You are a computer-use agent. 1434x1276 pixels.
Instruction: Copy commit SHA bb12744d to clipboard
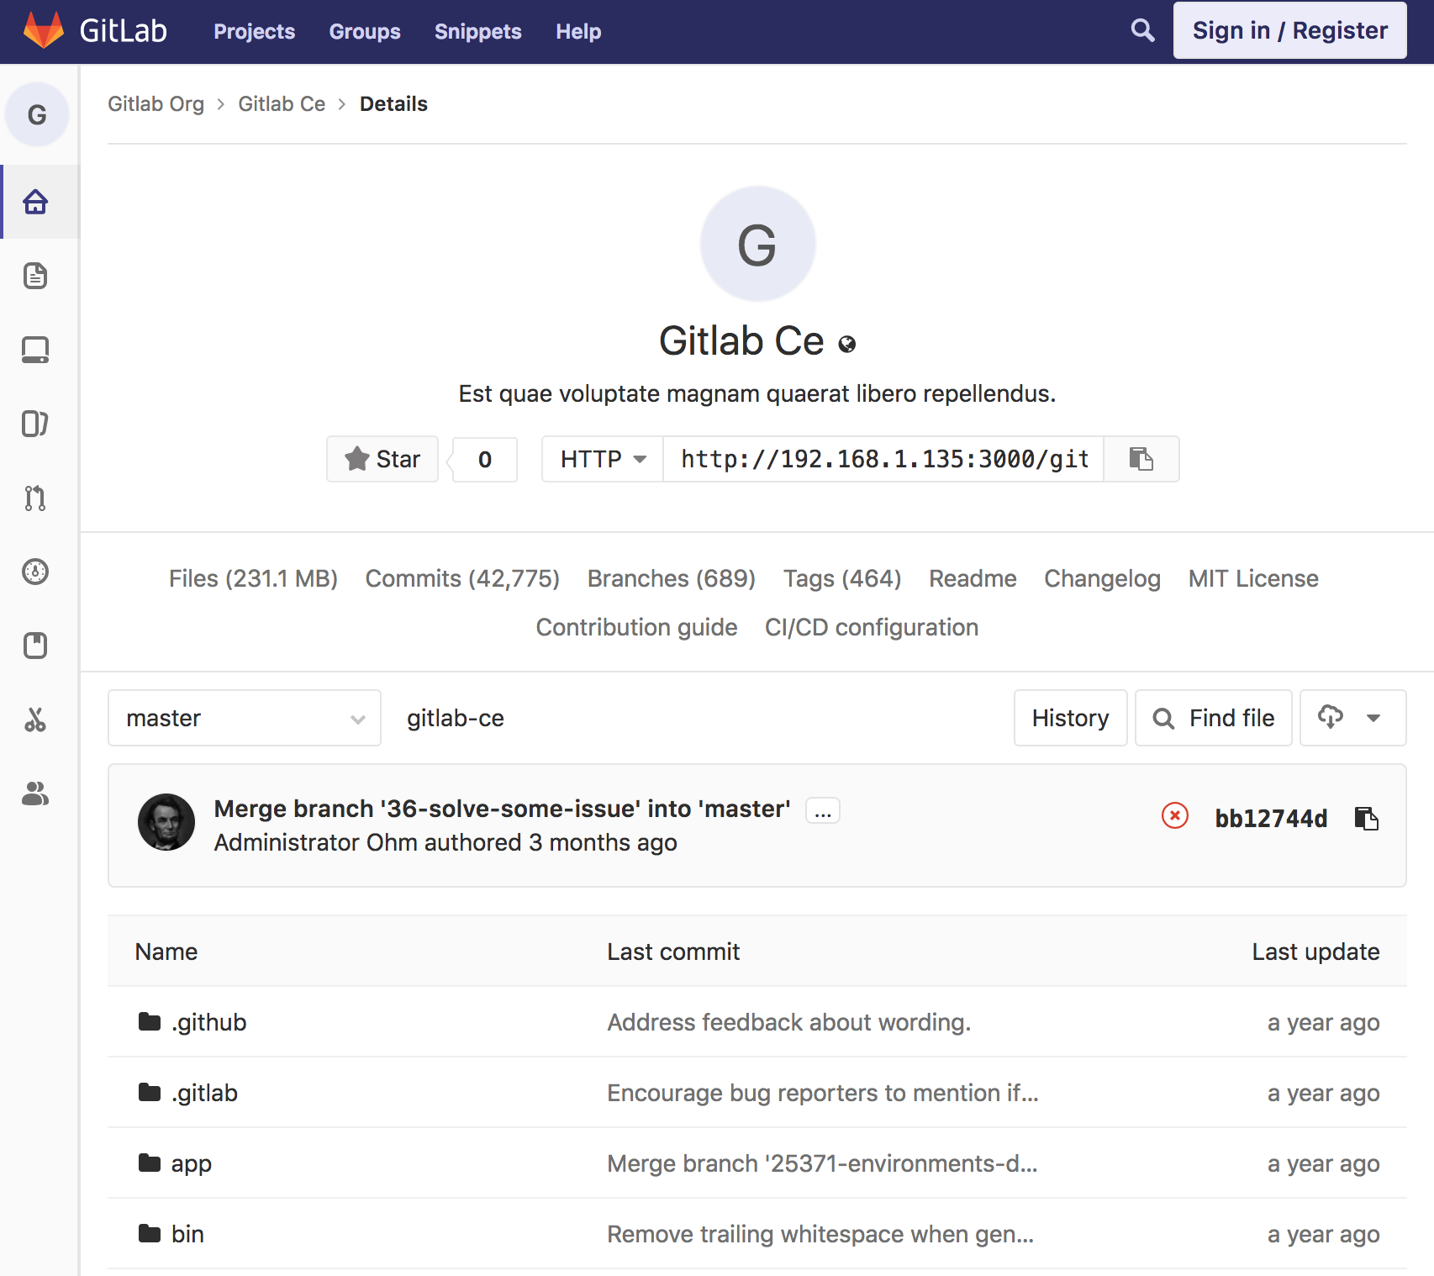click(1366, 818)
